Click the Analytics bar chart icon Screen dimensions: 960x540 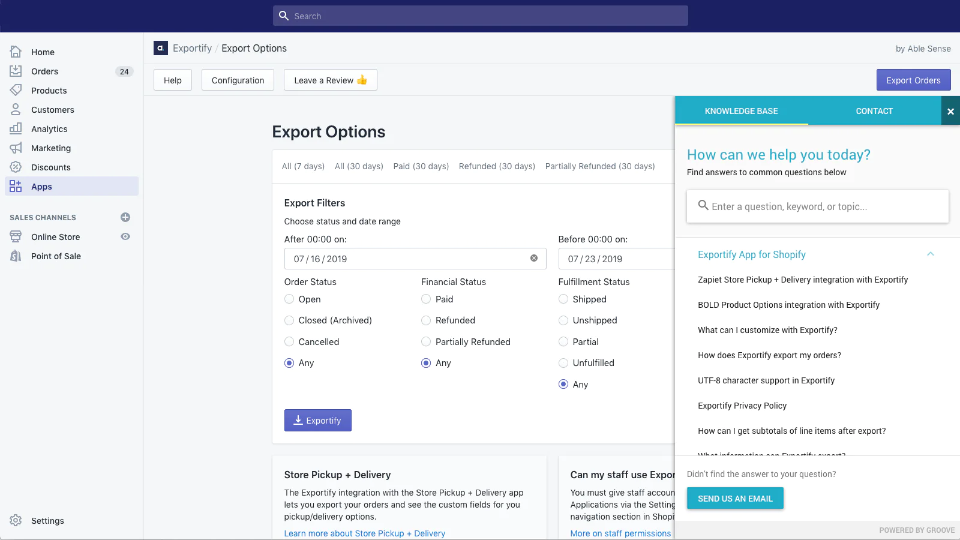16,129
